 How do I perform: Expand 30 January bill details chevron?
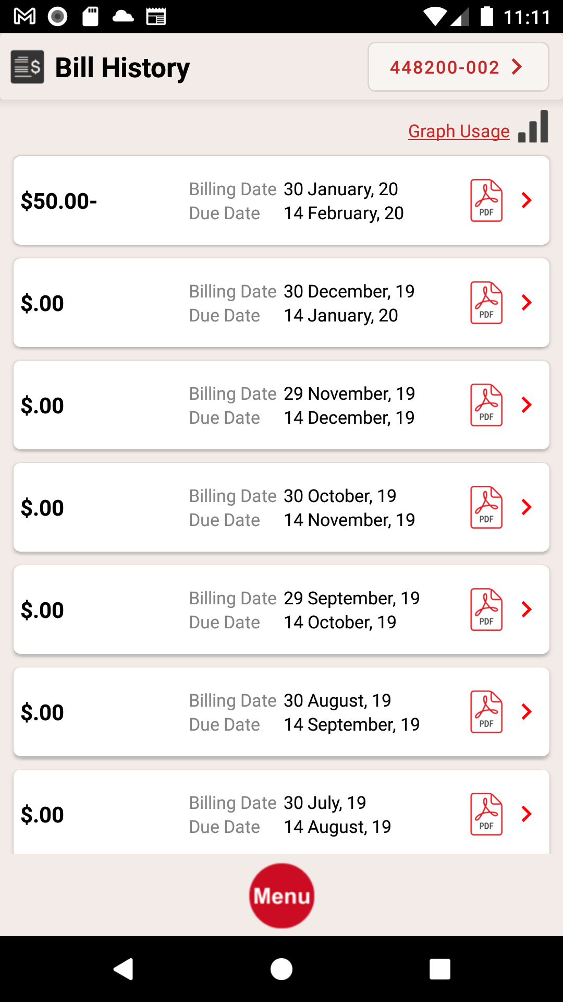(527, 200)
